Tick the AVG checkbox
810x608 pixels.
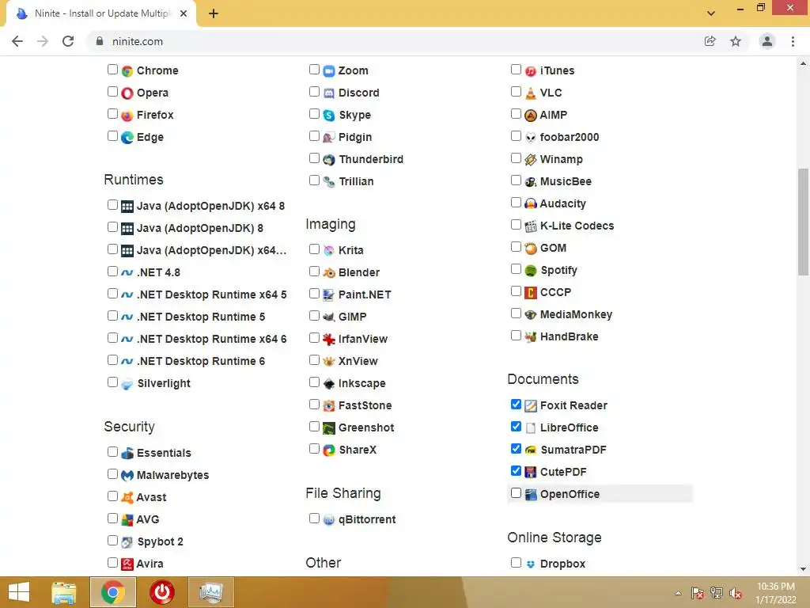(112, 519)
